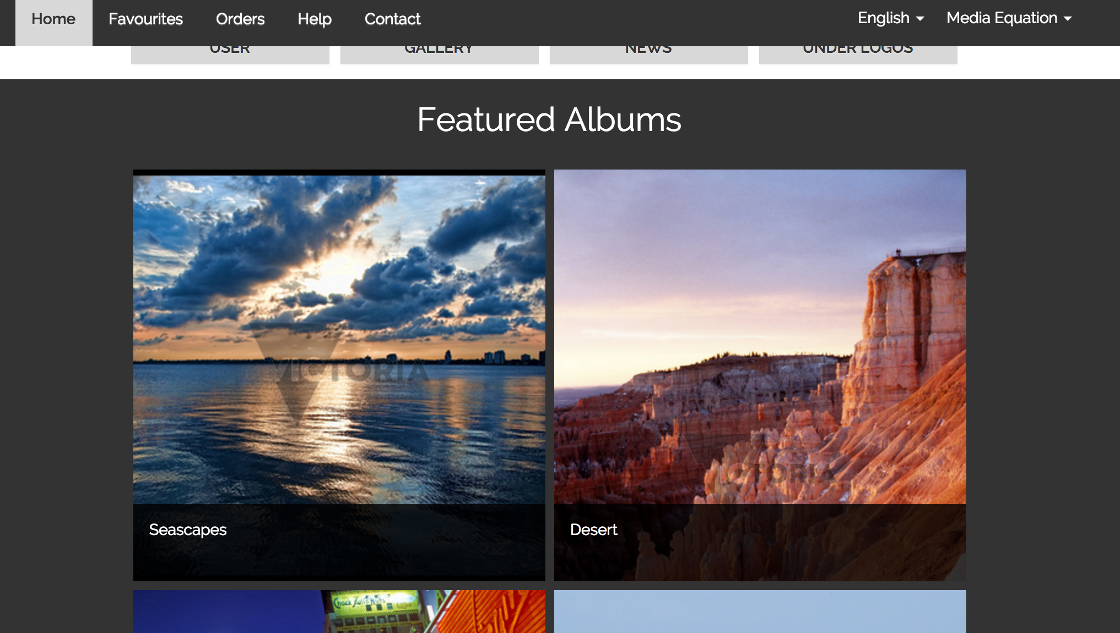
Task: Click the NEWS button
Action: (x=648, y=54)
